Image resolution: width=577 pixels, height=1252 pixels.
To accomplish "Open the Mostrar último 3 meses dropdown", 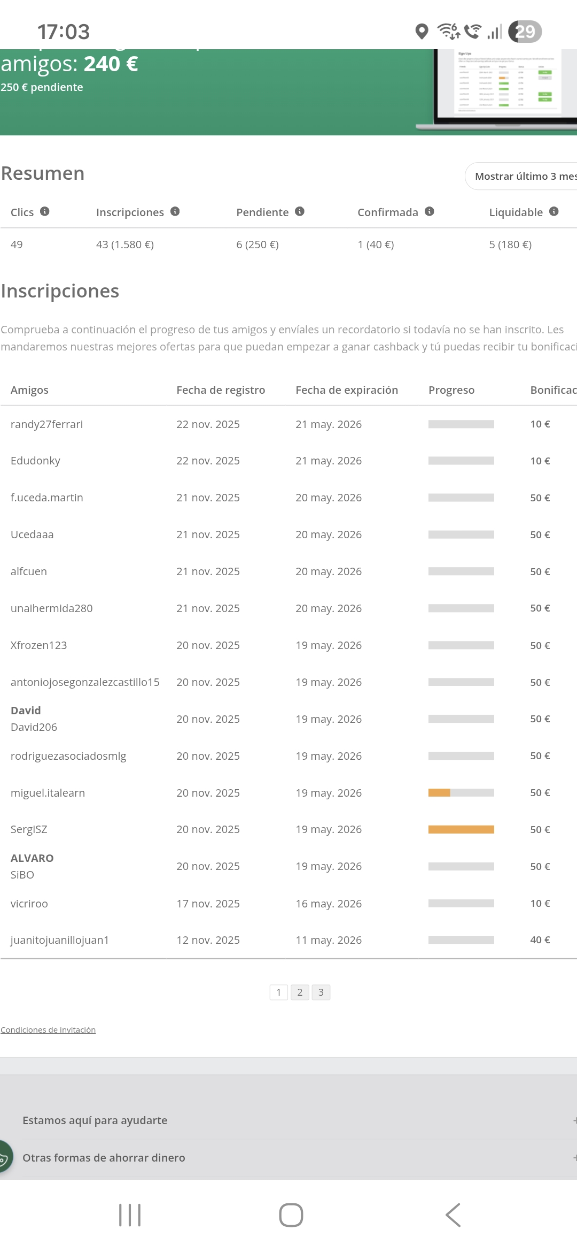I will (521, 176).
